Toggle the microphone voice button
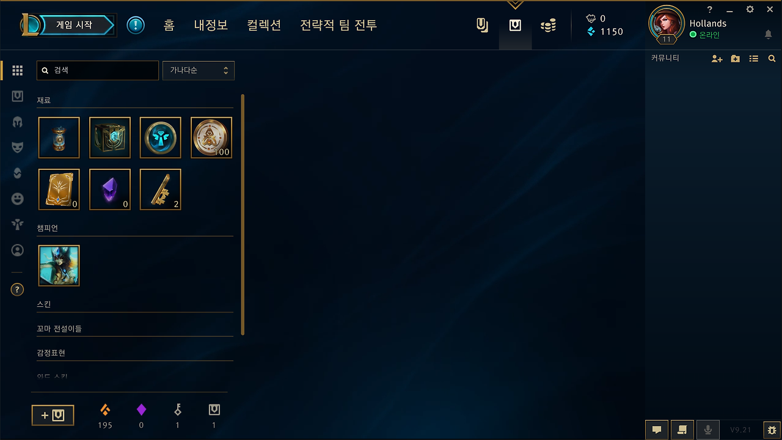 [x=708, y=430]
